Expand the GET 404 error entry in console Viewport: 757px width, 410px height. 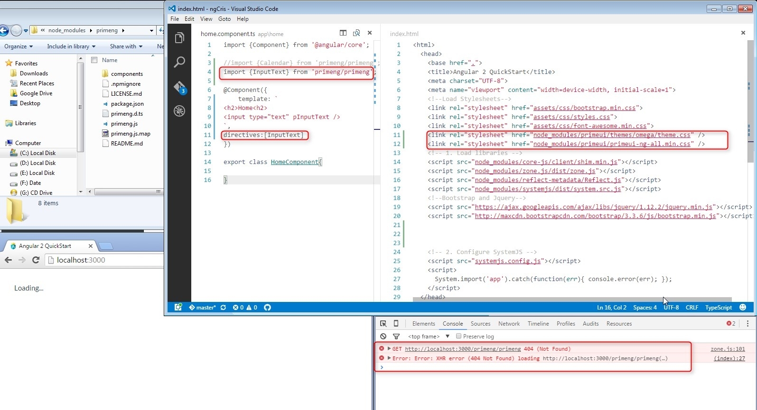(389, 348)
